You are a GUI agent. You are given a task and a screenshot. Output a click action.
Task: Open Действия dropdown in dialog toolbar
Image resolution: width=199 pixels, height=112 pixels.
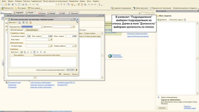coord(13,23)
